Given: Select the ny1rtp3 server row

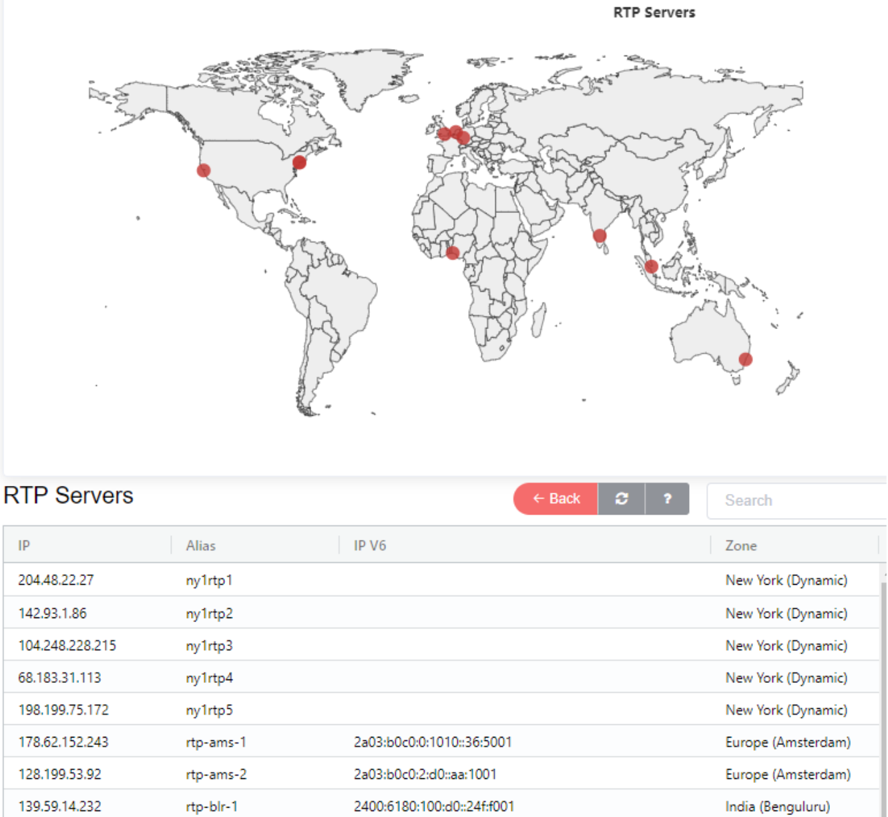Looking at the screenshot, I should (209, 645).
